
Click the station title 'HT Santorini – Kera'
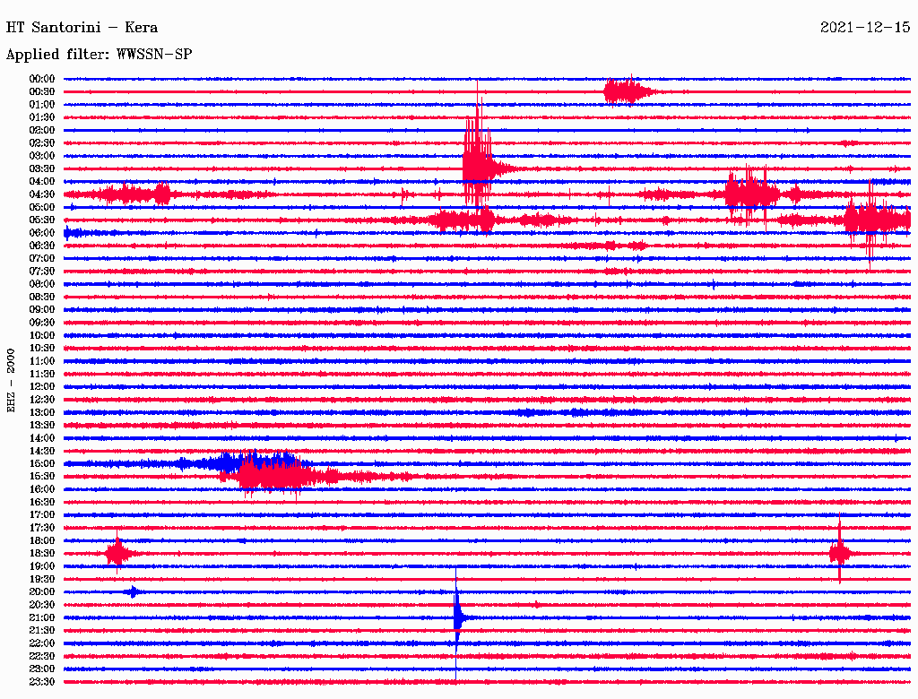click(82, 28)
